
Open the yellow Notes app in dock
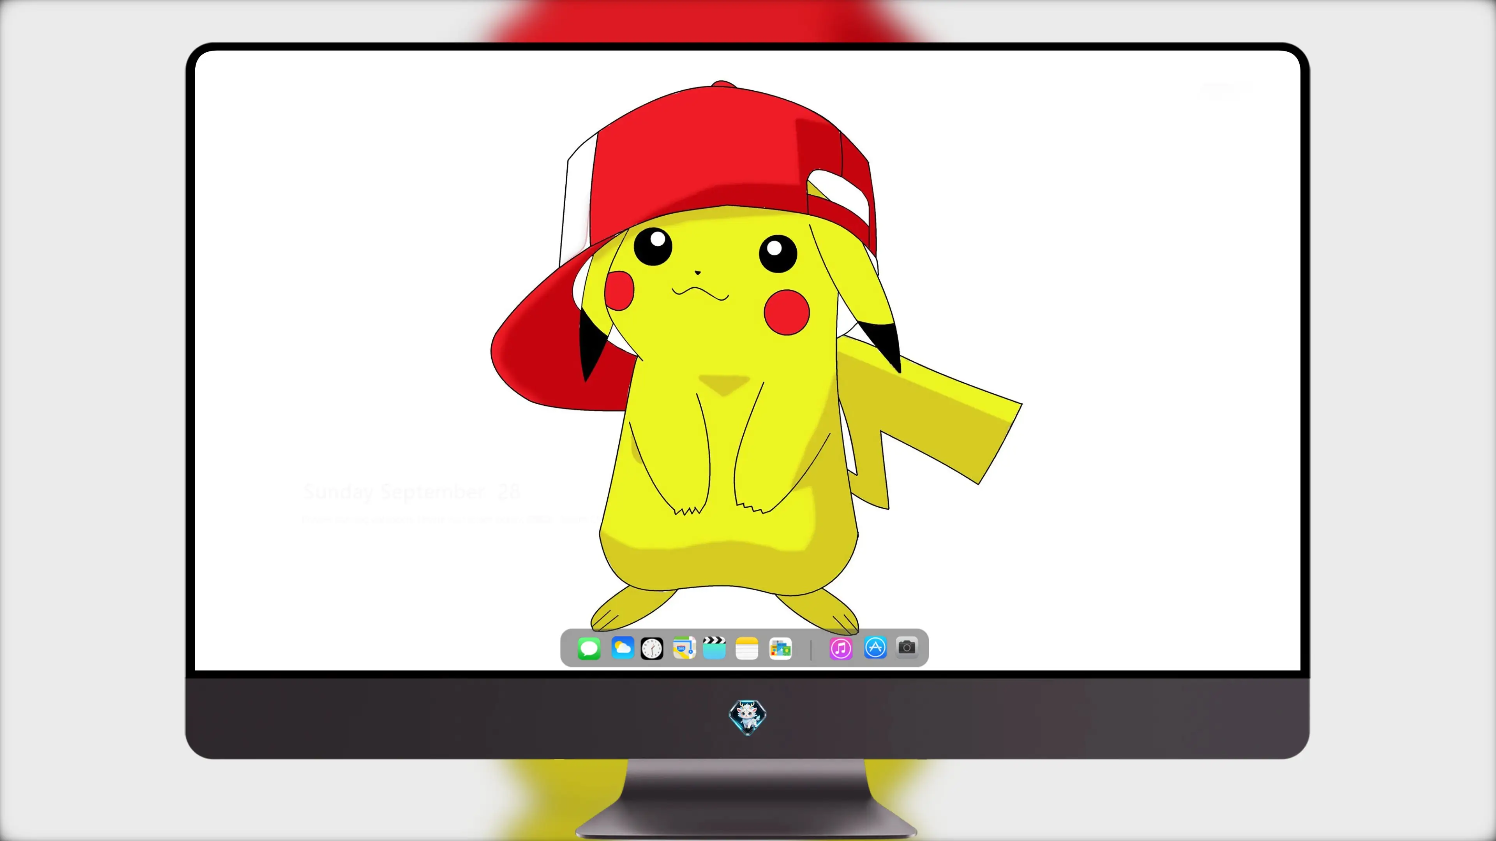pos(747,648)
